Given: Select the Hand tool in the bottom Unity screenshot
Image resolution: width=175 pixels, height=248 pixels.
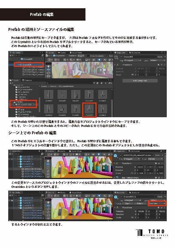Looking at the screenshot, I should 48,202.
